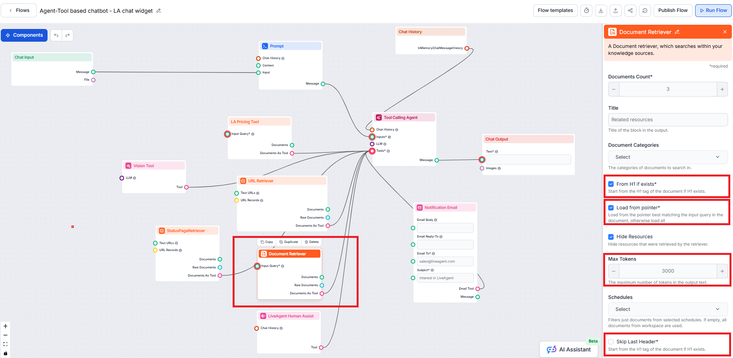The width and height of the screenshot is (733, 358).
Task: Toggle the canvas lock icon
Action: (5, 353)
